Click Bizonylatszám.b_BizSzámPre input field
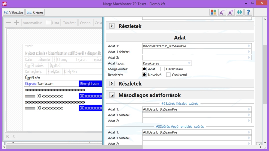 [197, 46]
